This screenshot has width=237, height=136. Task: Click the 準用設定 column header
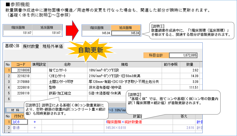pos(39,64)
